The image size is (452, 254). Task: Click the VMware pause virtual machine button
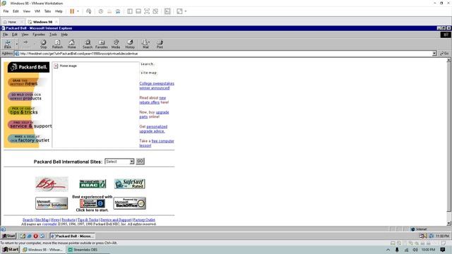[72, 11]
